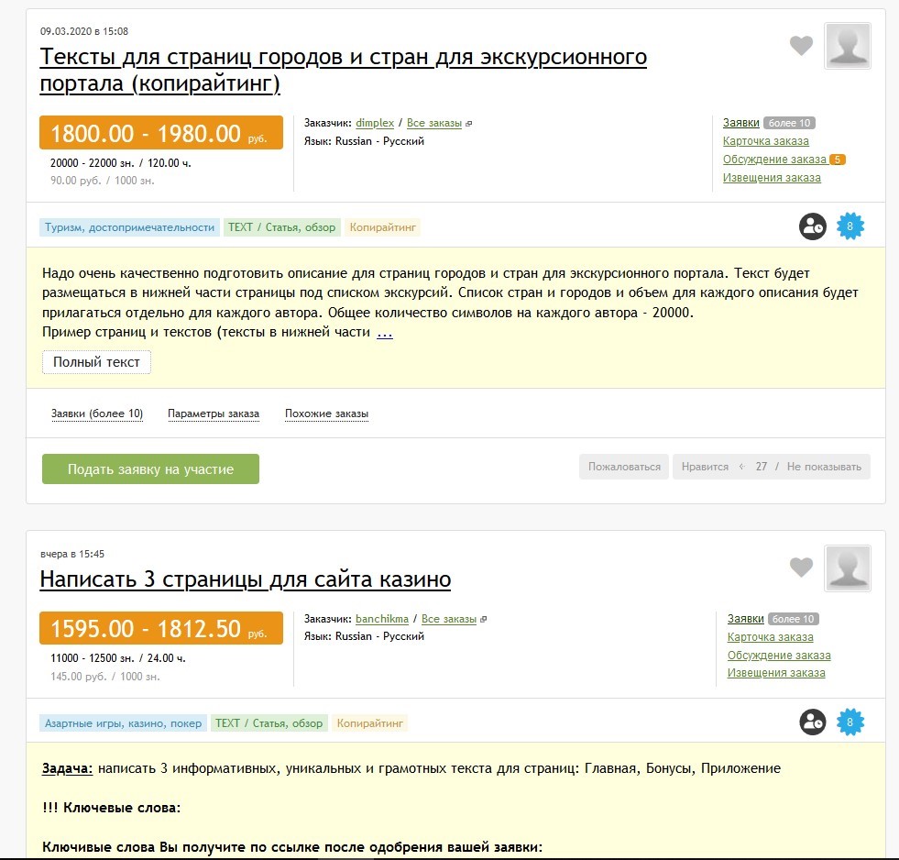Screen dimensions: 899x860
Task: Open the Написать 3 страницы для сайта казино title
Action: [246, 579]
